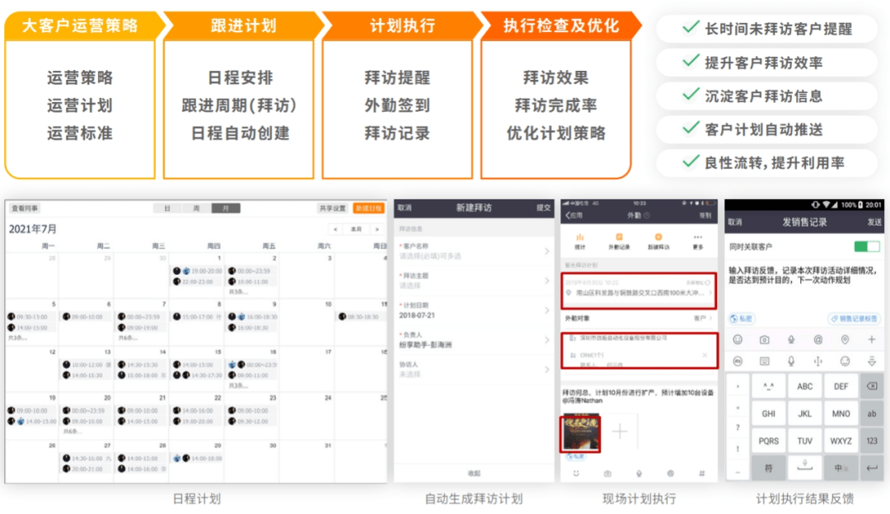
Task: Toggle the 同时关联客户 switch
Action: click(866, 246)
